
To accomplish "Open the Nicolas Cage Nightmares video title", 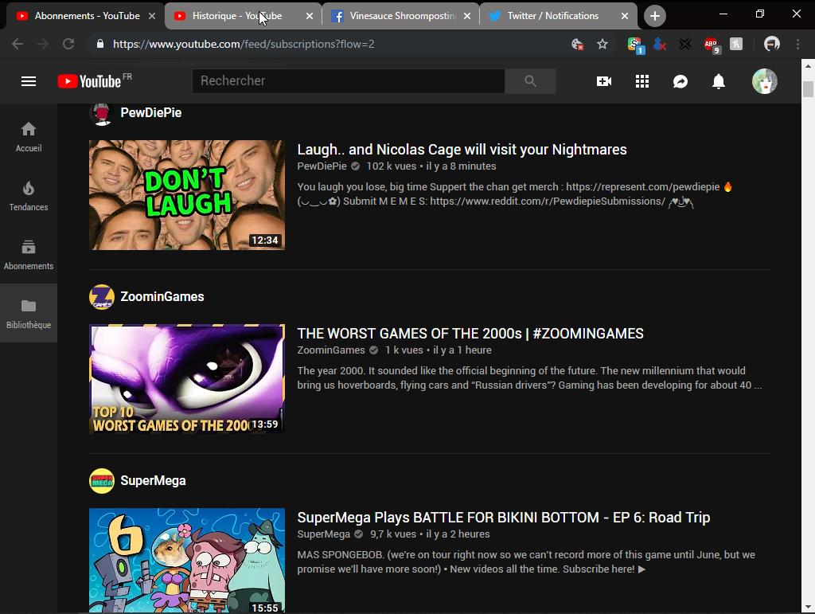I will pos(462,150).
